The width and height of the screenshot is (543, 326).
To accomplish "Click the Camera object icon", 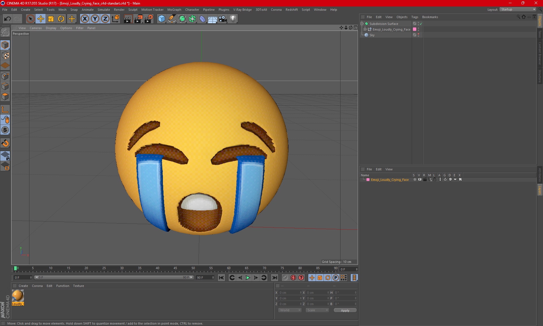I will point(223,19).
